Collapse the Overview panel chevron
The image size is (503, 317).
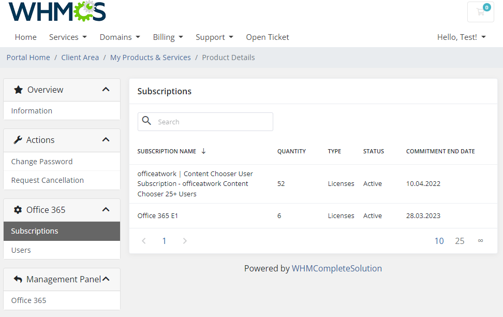coord(106,89)
